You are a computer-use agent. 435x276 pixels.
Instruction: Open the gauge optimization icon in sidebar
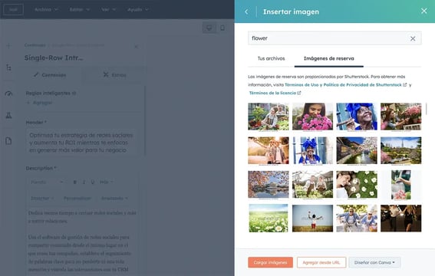tap(8, 94)
